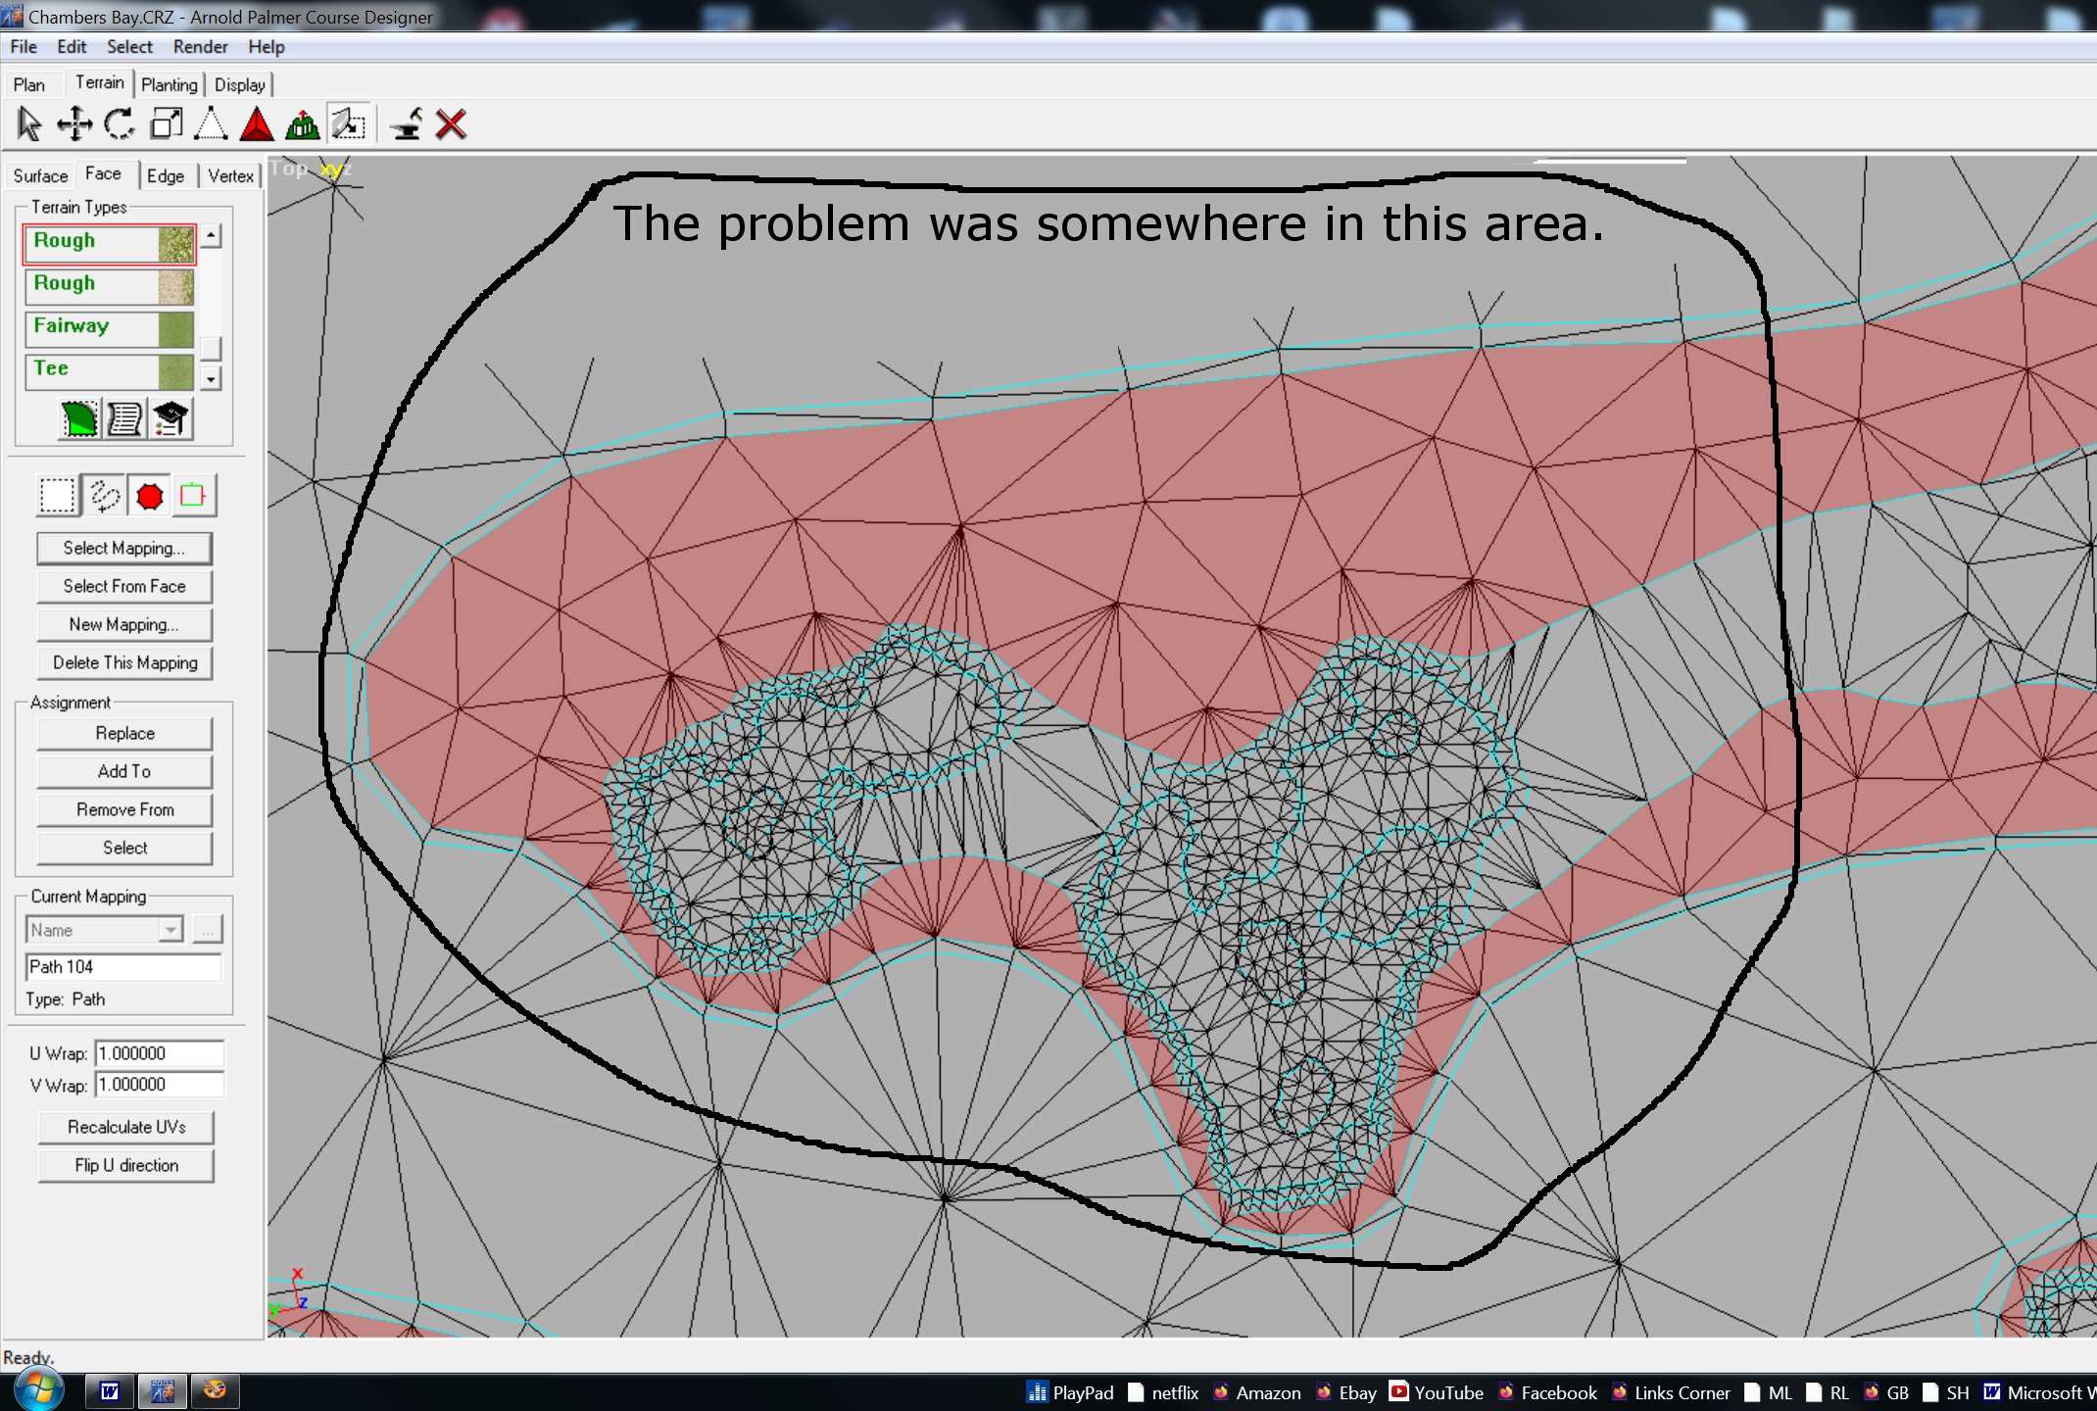This screenshot has height=1411, width=2097.
Task: Open the Name dropdown in Current Mapping
Action: click(171, 930)
